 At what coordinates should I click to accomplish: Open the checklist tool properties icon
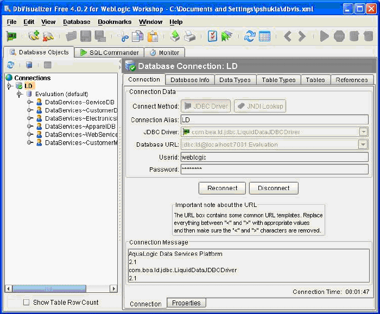pyautogui.click(x=213, y=36)
